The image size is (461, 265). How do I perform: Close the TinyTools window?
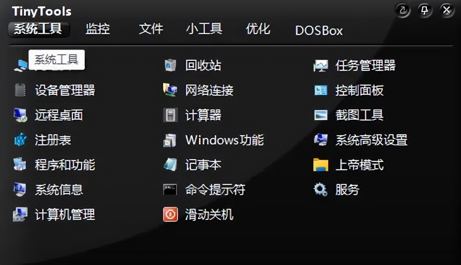click(447, 11)
